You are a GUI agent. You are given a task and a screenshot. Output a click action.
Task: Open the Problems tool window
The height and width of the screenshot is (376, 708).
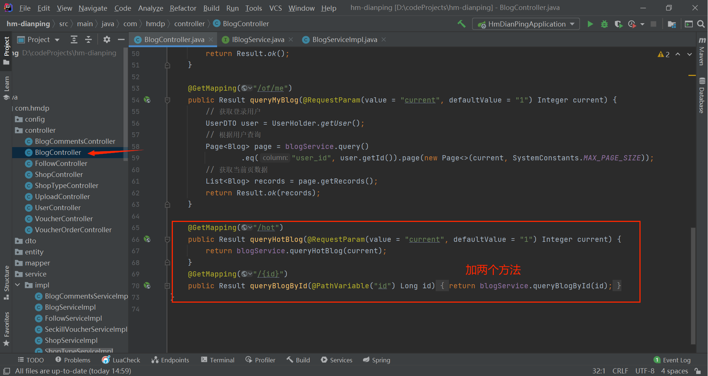click(73, 360)
